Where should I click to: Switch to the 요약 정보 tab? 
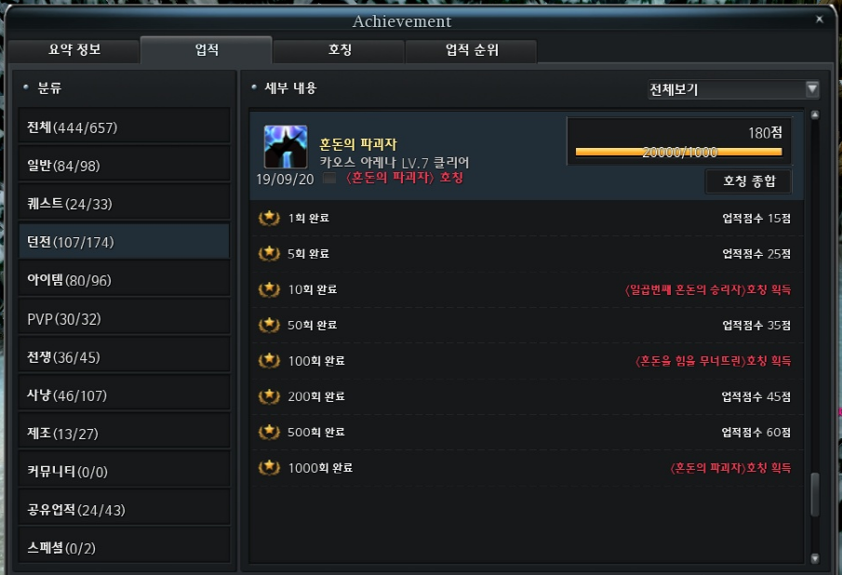pyautogui.click(x=74, y=50)
